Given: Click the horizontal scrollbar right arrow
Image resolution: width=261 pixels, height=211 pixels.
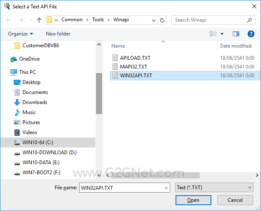Looking at the screenshot, I should click(257, 175).
